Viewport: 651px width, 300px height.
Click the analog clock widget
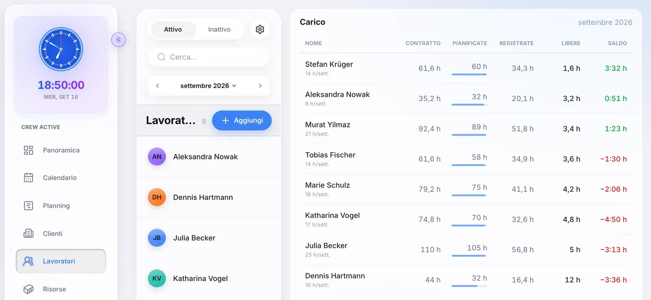(x=61, y=49)
